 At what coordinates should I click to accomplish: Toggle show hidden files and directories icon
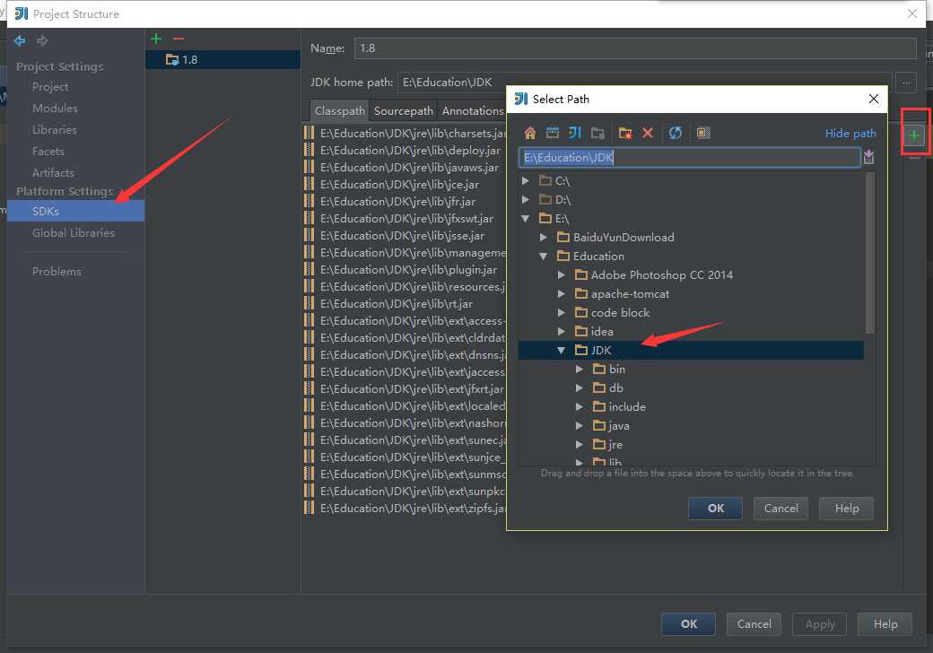703,134
